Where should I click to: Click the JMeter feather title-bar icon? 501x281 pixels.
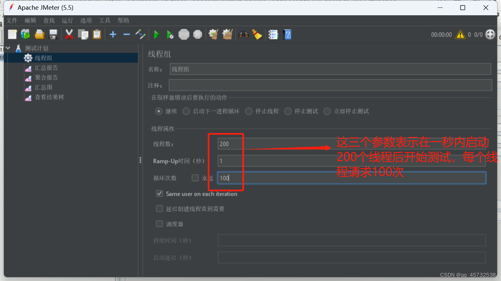[x=11, y=7]
